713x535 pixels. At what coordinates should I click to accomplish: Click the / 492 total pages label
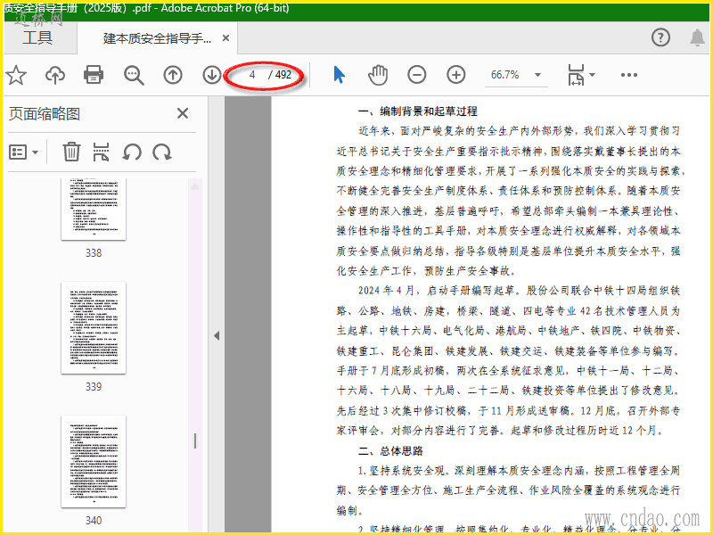click(280, 75)
